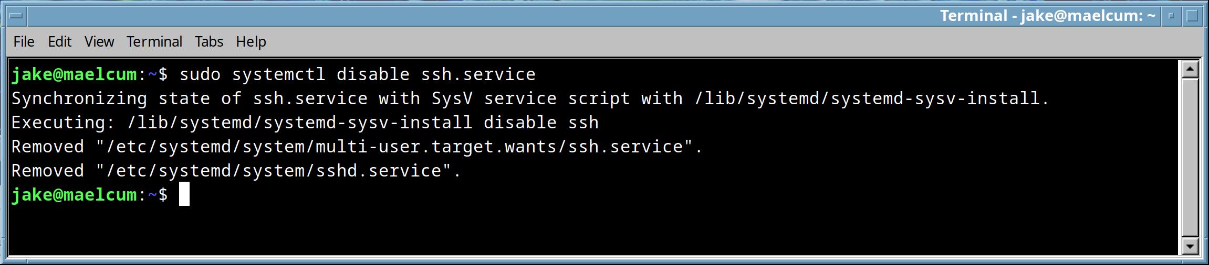Click the jake@maelcum prompt on the last line
Image resolution: width=1209 pixels, height=265 pixels.
point(74,195)
